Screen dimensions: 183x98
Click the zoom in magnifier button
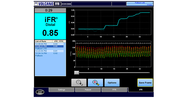coord(95,83)
